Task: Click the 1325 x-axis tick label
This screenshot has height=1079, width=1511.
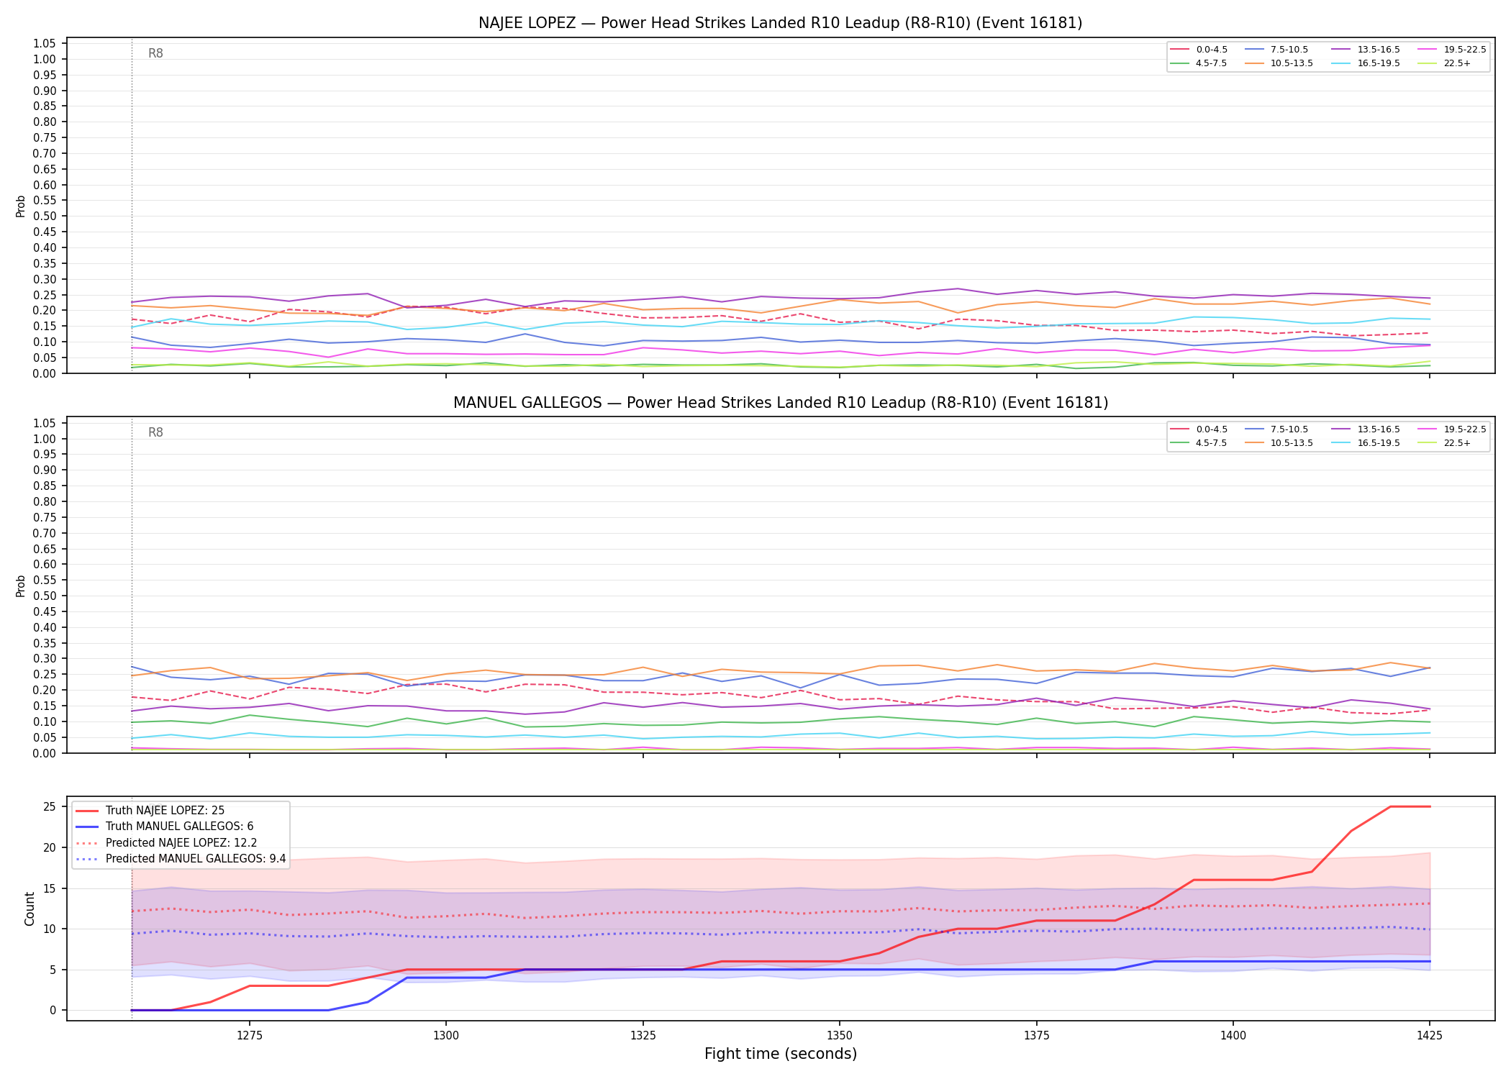Action: tap(643, 1035)
